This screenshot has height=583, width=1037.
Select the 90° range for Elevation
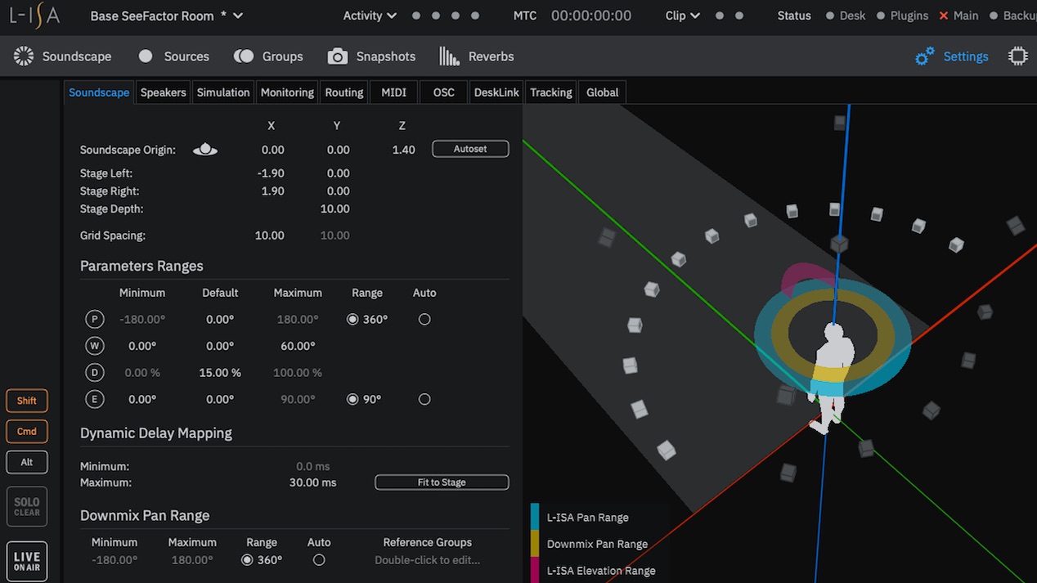point(352,399)
